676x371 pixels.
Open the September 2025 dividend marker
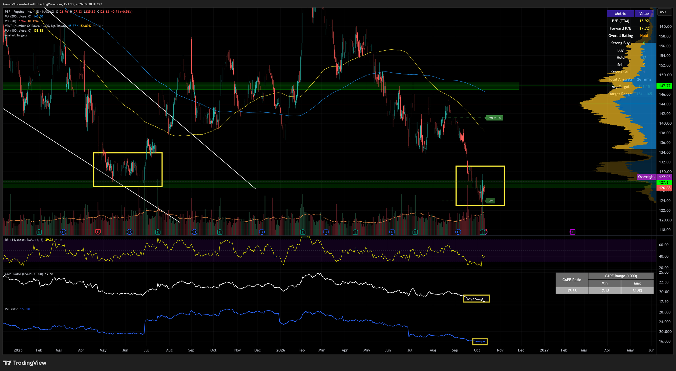194,232
